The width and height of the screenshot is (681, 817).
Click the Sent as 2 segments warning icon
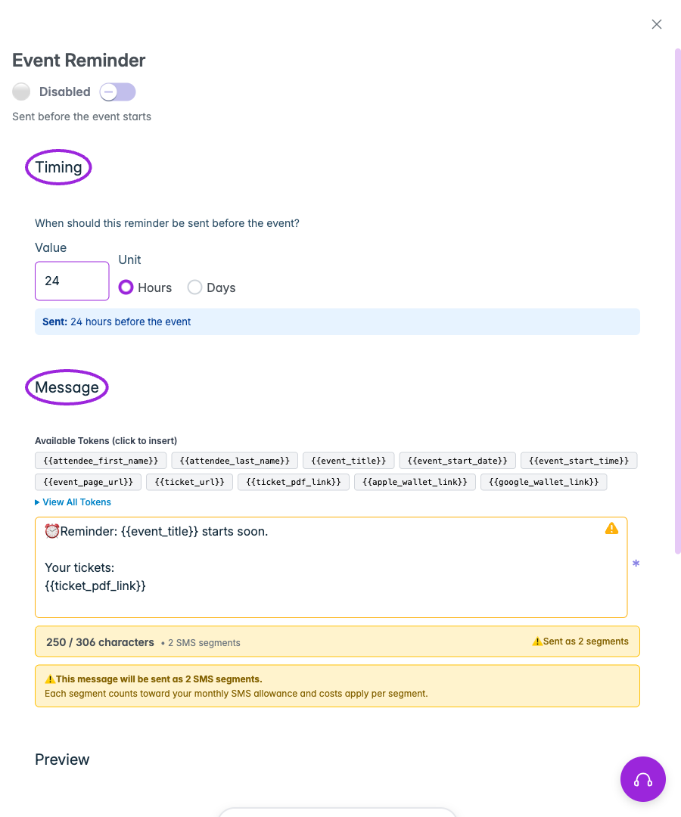(x=536, y=641)
